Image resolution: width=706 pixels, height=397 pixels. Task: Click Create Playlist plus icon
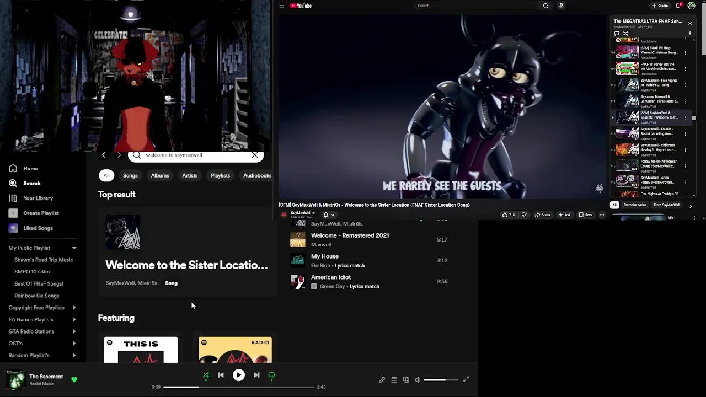click(x=13, y=213)
